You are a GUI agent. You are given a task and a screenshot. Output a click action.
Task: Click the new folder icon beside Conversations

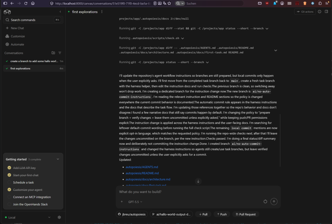(x=53, y=53)
